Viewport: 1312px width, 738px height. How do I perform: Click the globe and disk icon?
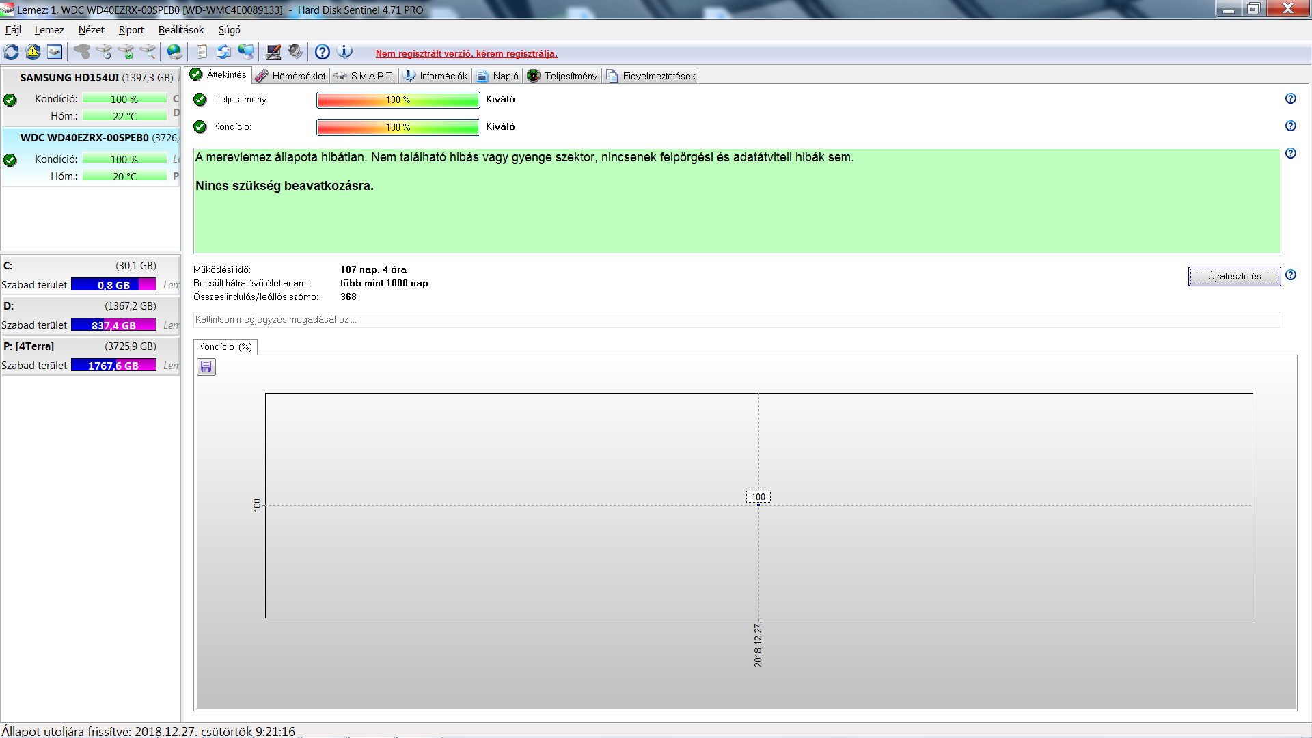[175, 52]
